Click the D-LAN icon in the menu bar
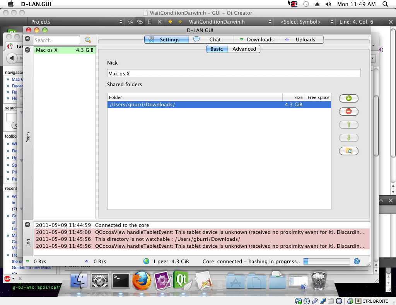Image resolution: width=396 pixels, height=305 pixels. [x=294, y=4]
